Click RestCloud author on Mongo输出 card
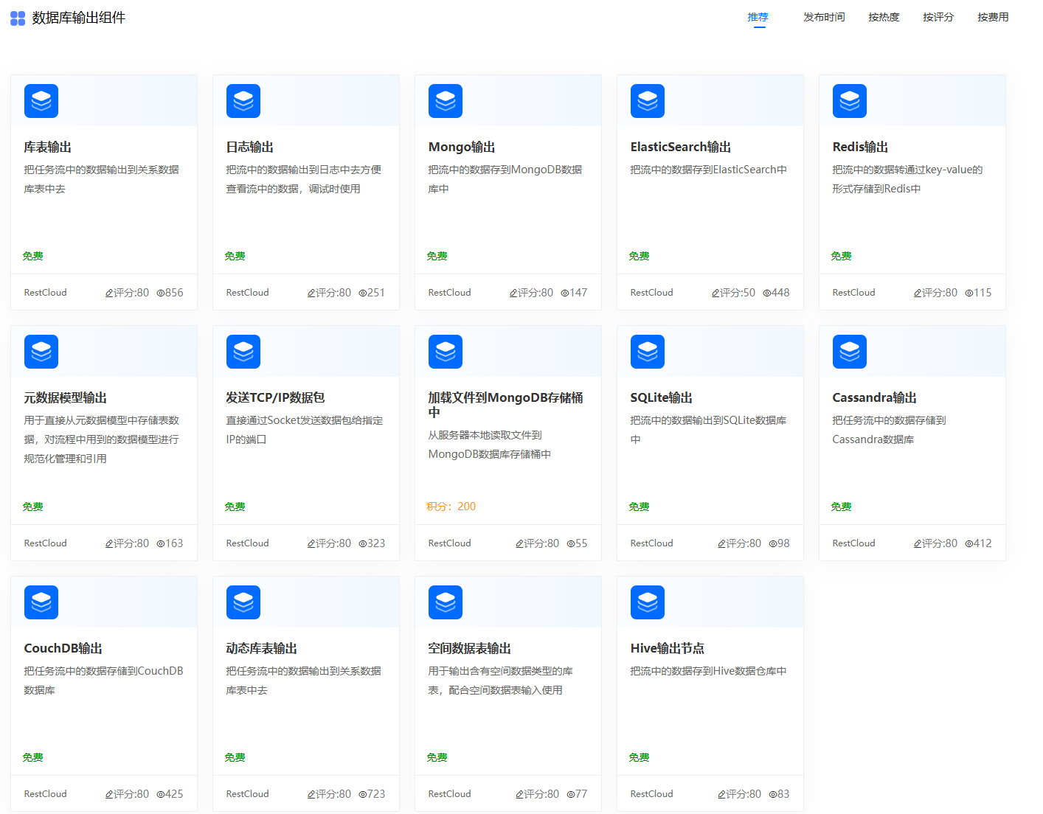 pyautogui.click(x=450, y=293)
